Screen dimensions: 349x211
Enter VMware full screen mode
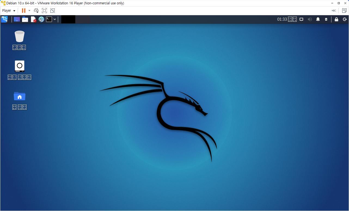44,11
